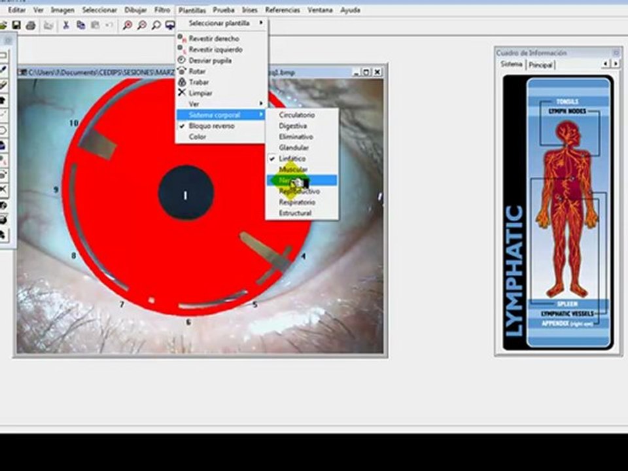Reset zoom with the plain magnifier icon
The height and width of the screenshot is (471, 628).
(156, 26)
